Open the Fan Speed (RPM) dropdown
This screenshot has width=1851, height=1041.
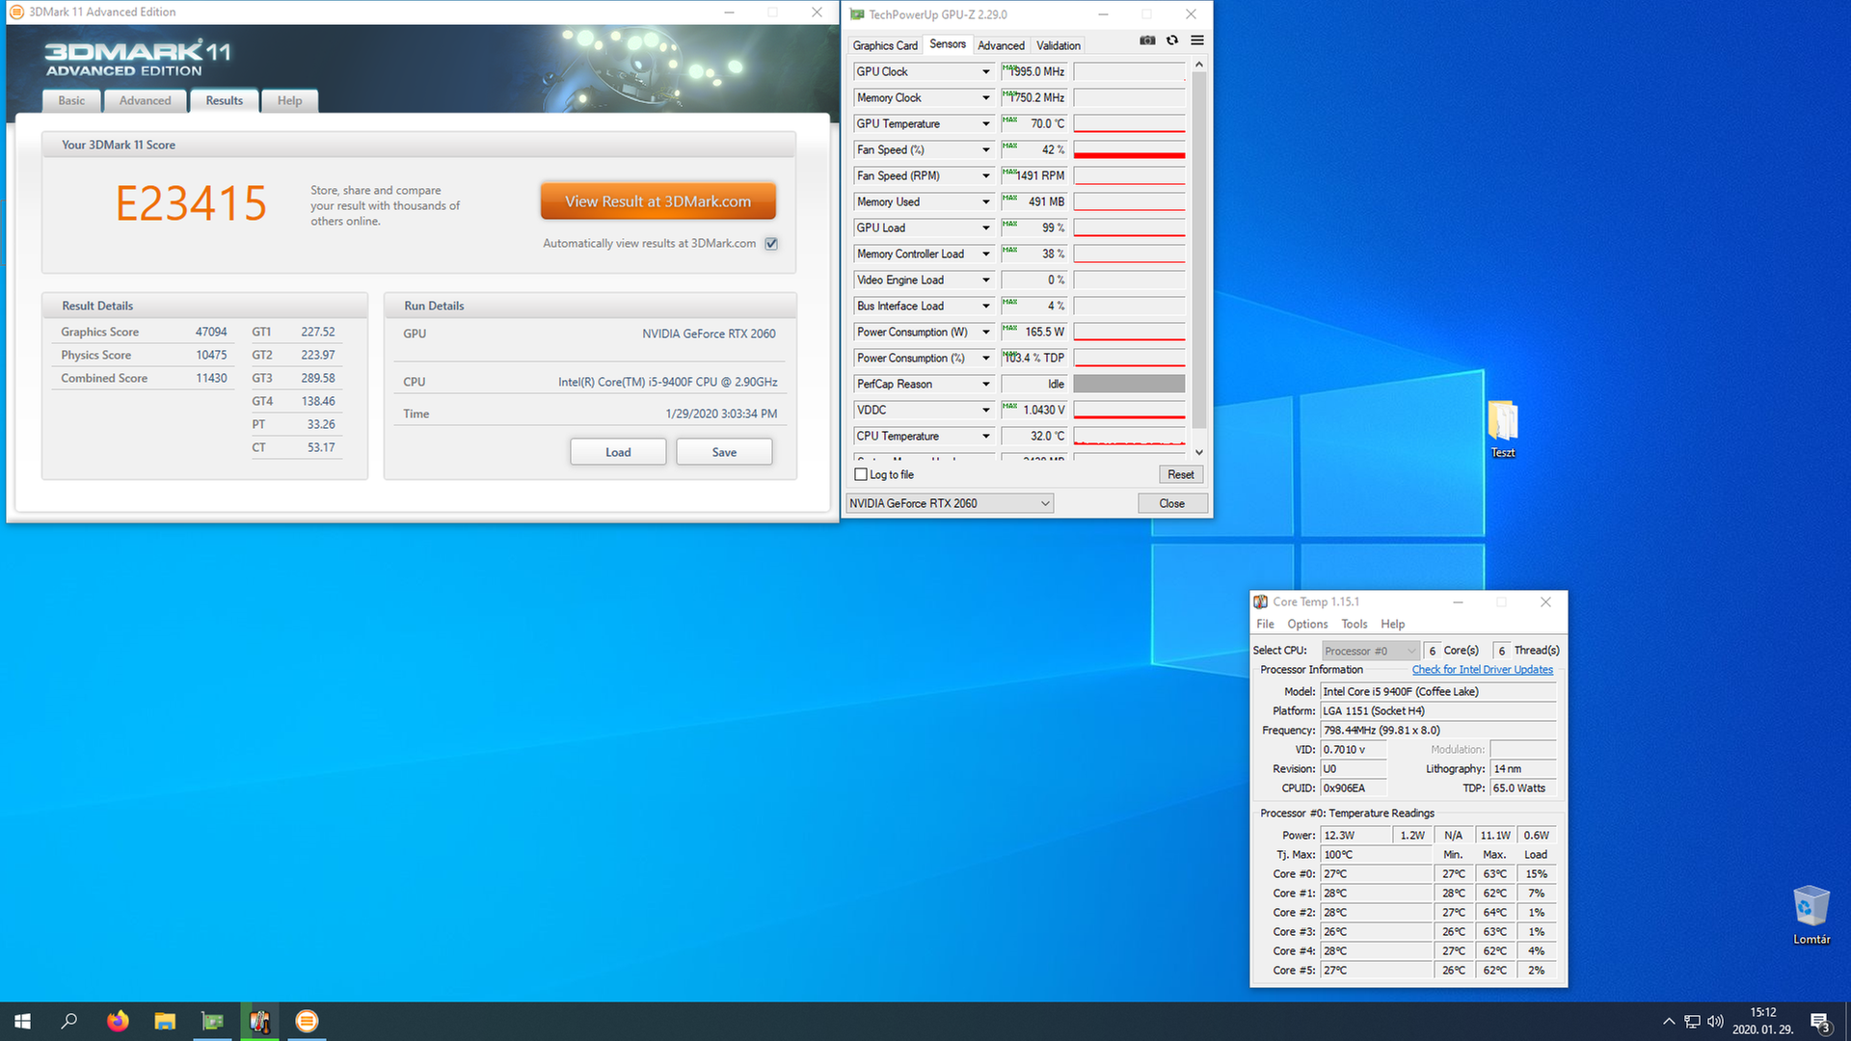(x=986, y=176)
